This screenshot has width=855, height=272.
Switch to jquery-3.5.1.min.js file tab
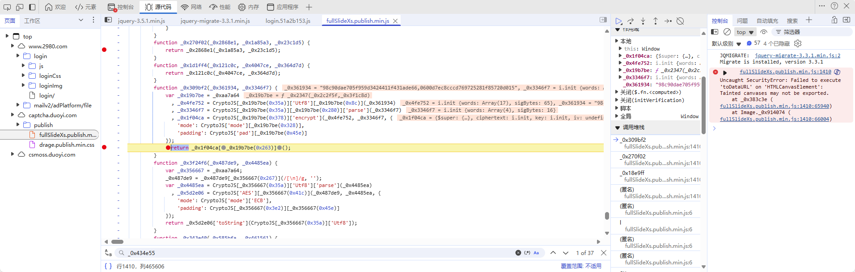(141, 21)
